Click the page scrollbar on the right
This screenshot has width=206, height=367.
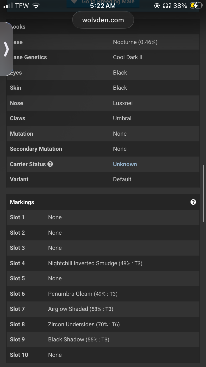(203, 193)
